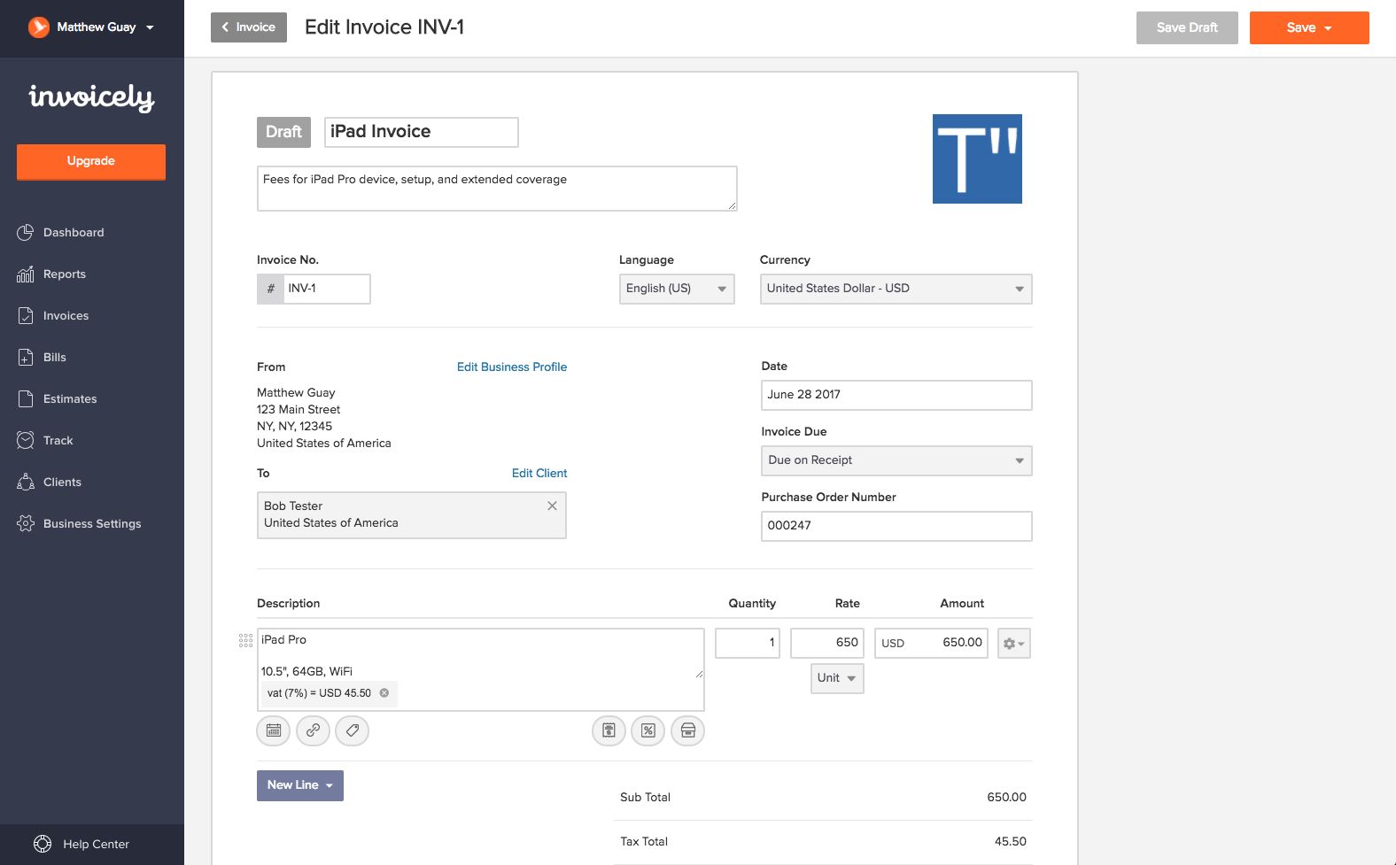
Task: Click the calendar icon below the line item
Action: tap(274, 731)
